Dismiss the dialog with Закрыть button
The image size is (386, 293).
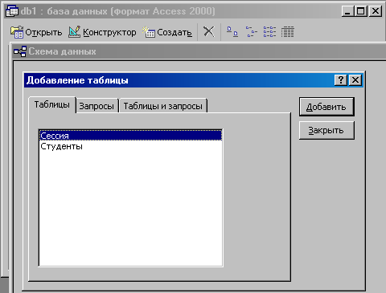click(326, 130)
